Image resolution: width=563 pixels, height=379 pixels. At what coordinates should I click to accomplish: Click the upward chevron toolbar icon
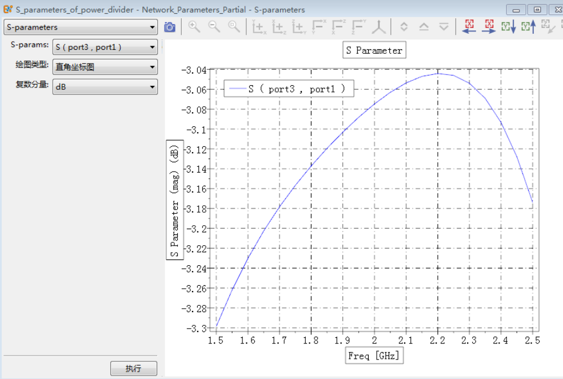tap(424, 27)
